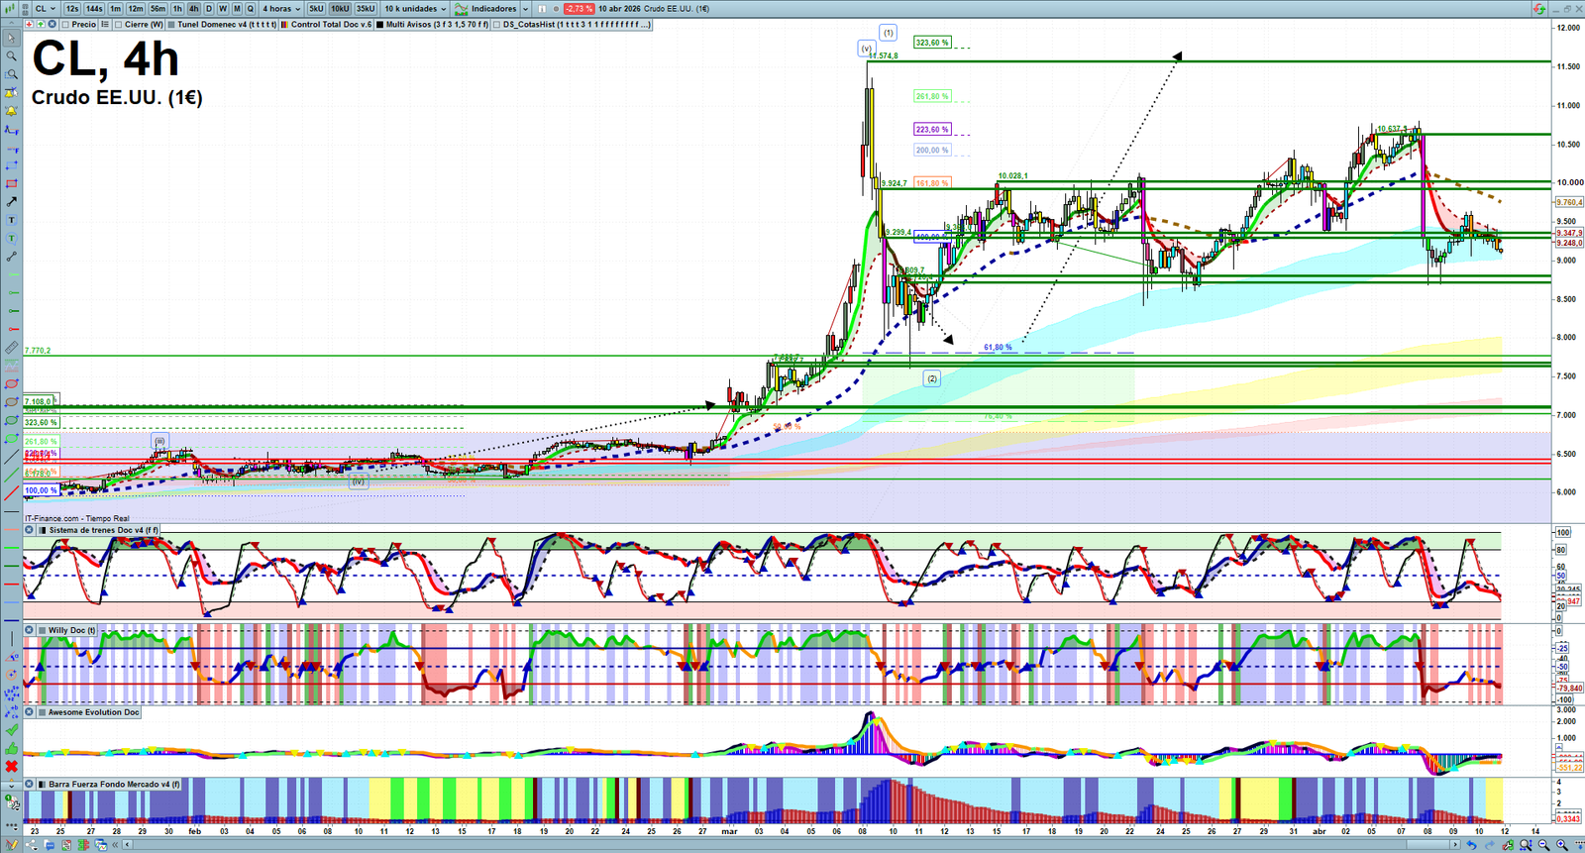Select the cursor pointer tool in left toolbar
The height and width of the screenshot is (853, 1585).
[x=11, y=38]
